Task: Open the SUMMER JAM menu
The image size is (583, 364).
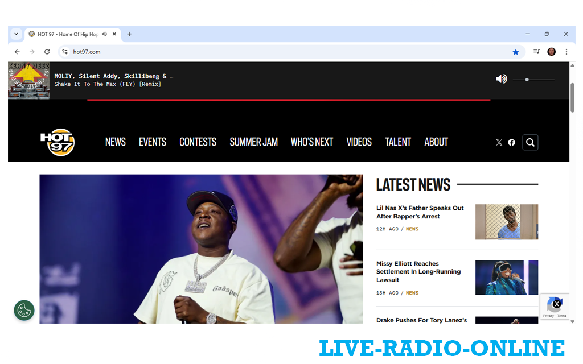Action: tap(253, 142)
